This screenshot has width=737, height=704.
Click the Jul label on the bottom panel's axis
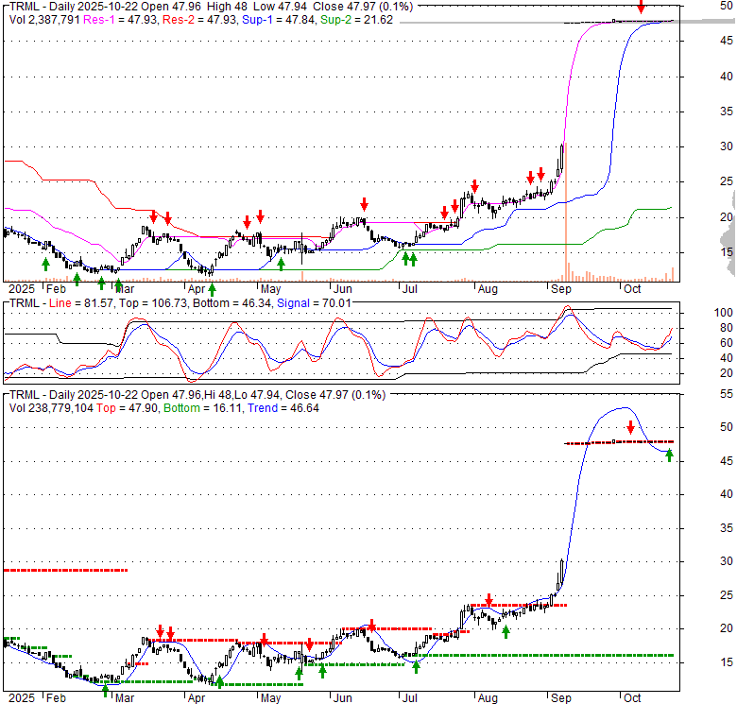pyautogui.click(x=409, y=696)
